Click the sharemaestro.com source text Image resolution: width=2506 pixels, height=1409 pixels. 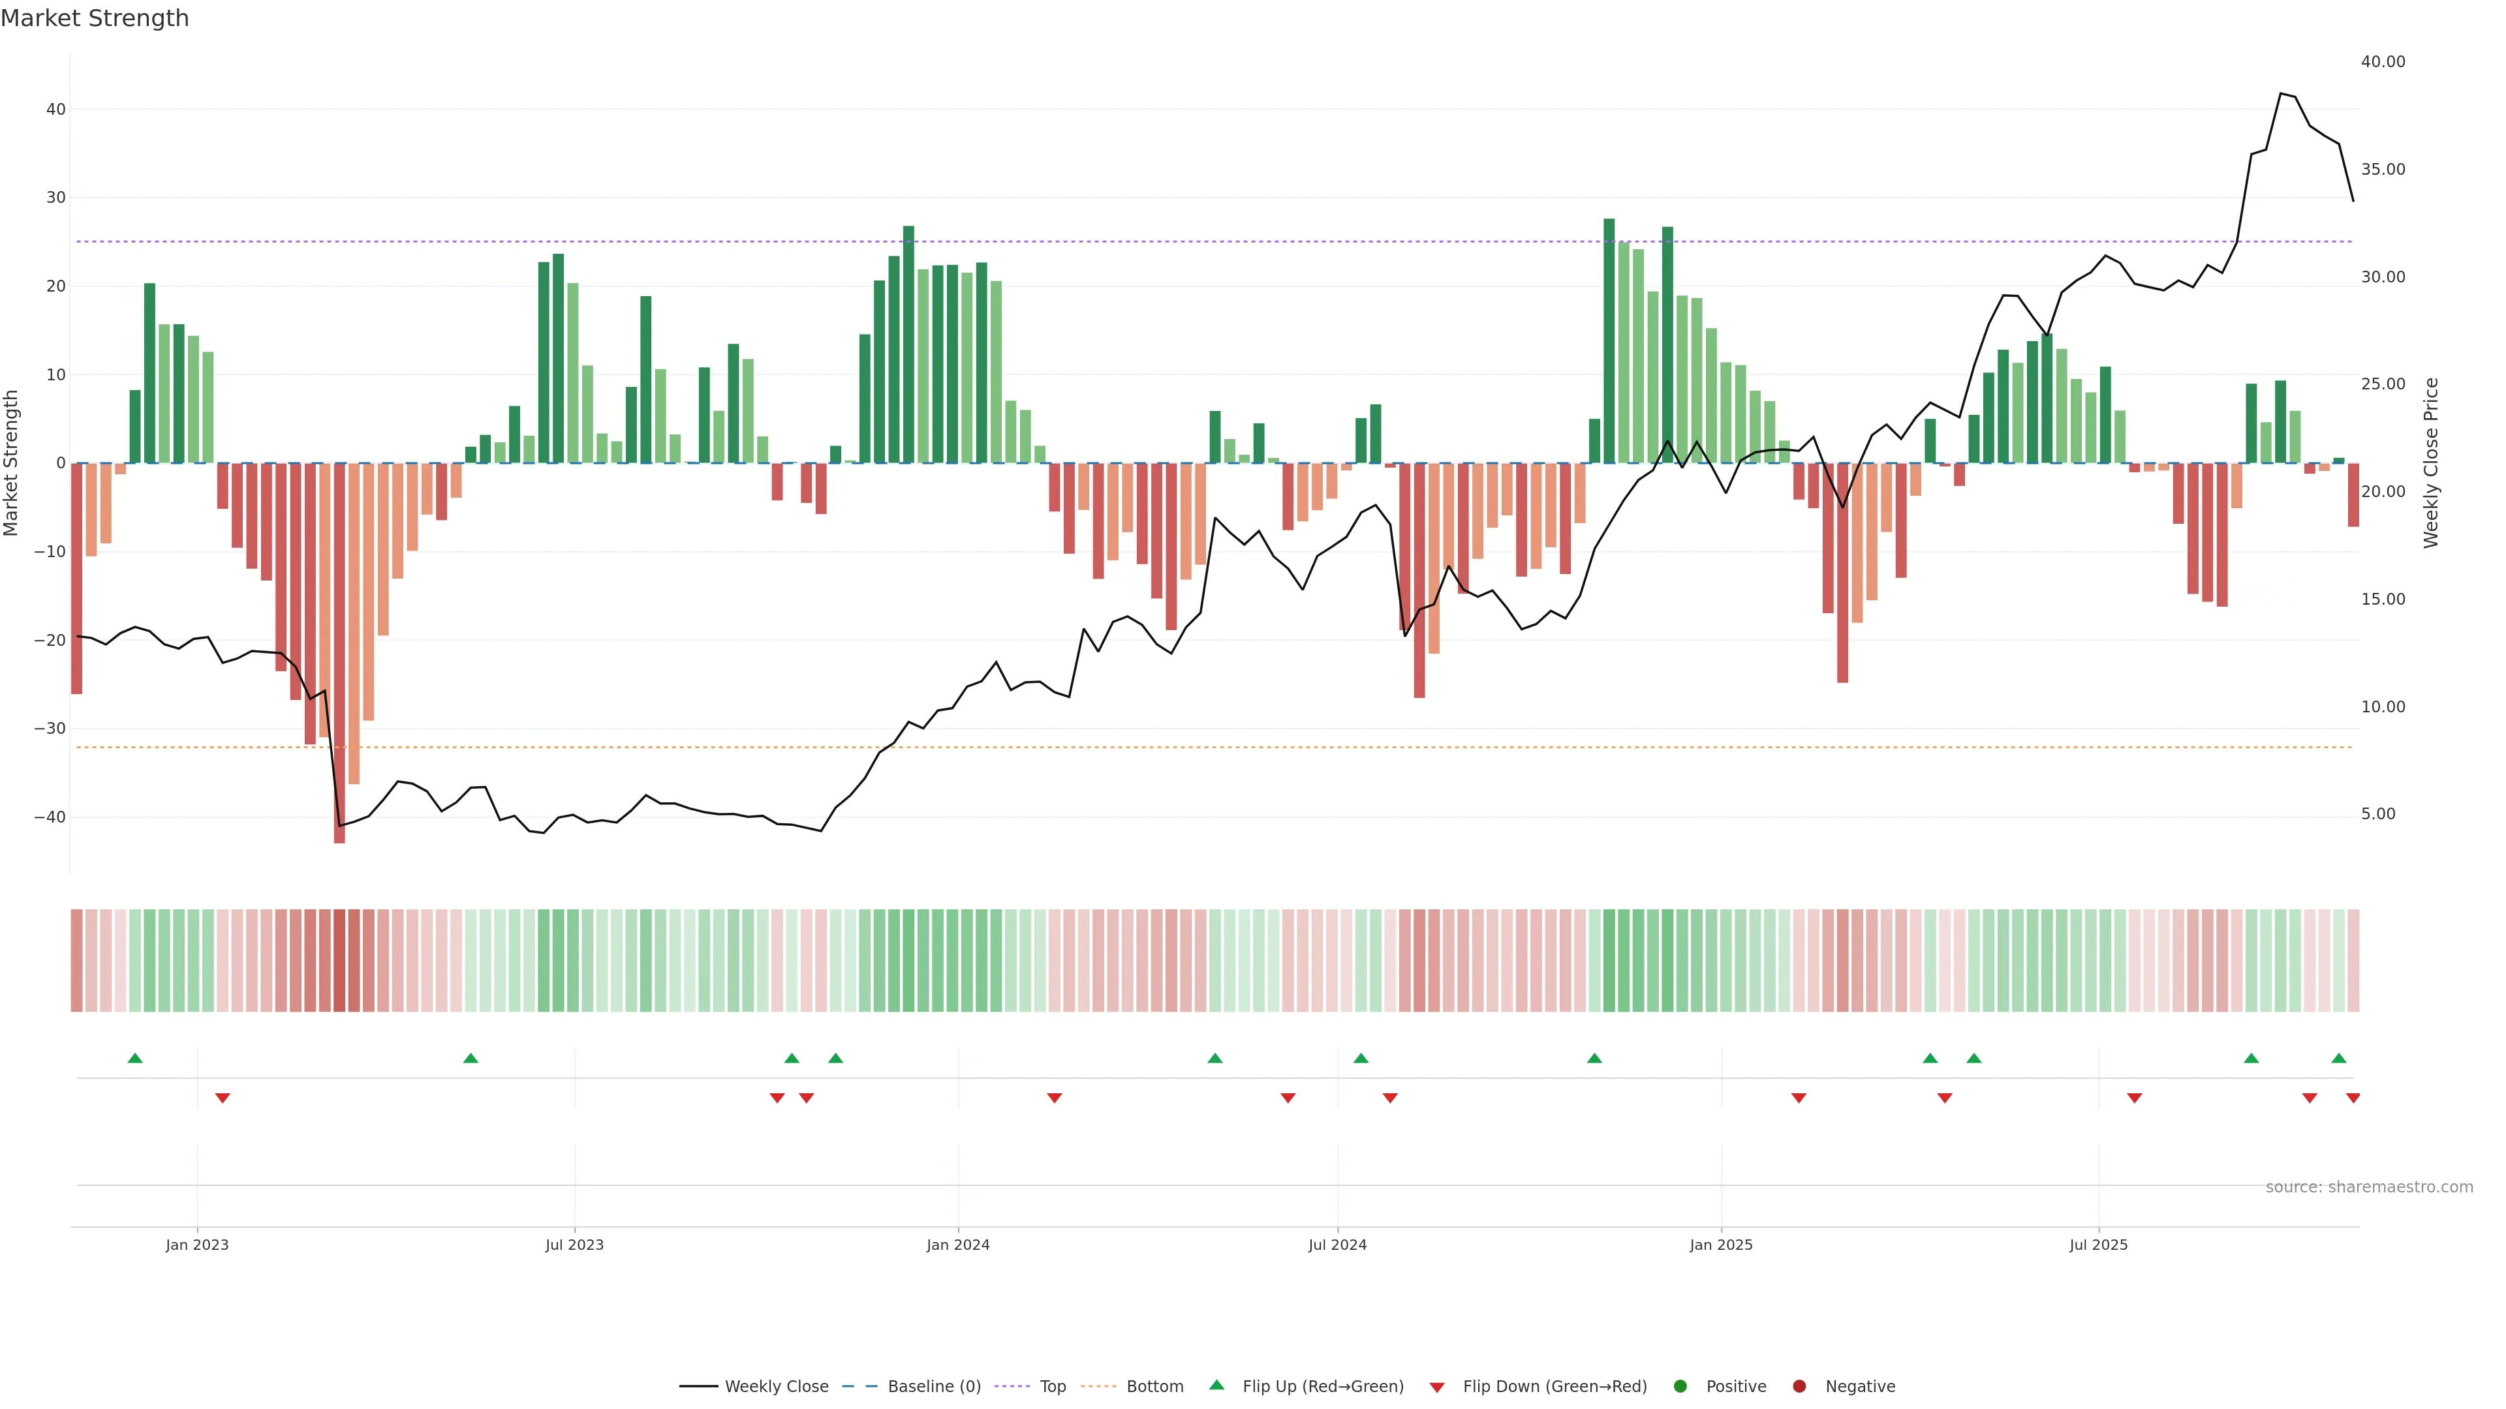pos(2369,1187)
